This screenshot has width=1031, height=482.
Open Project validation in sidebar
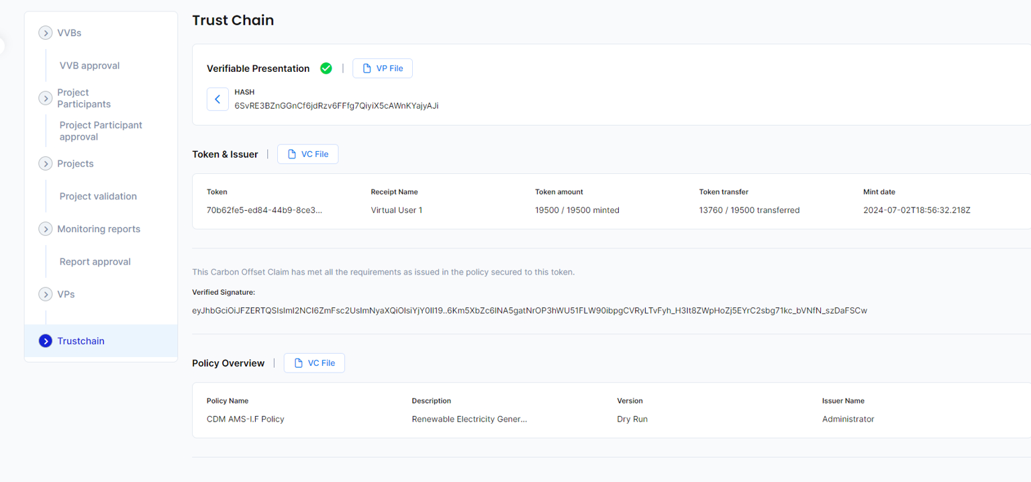98,197
